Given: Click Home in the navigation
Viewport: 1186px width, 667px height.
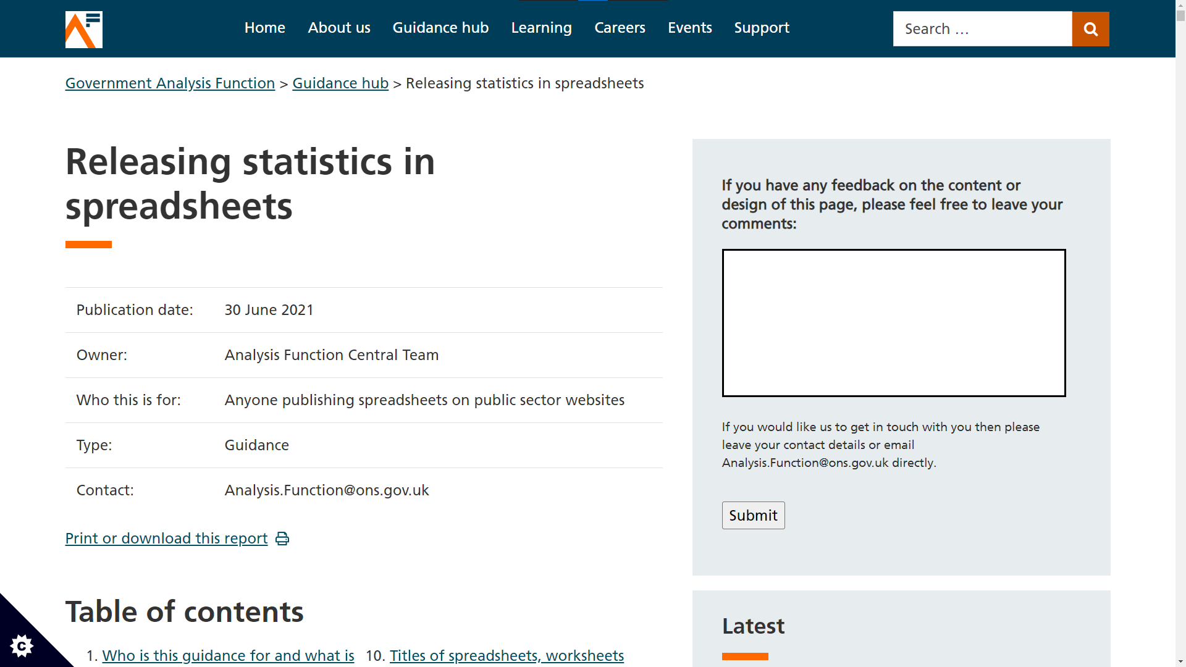Looking at the screenshot, I should pos(264,28).
